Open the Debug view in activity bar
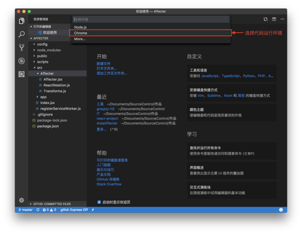Viewport: 302px width, 234px height. pos(22,61)
